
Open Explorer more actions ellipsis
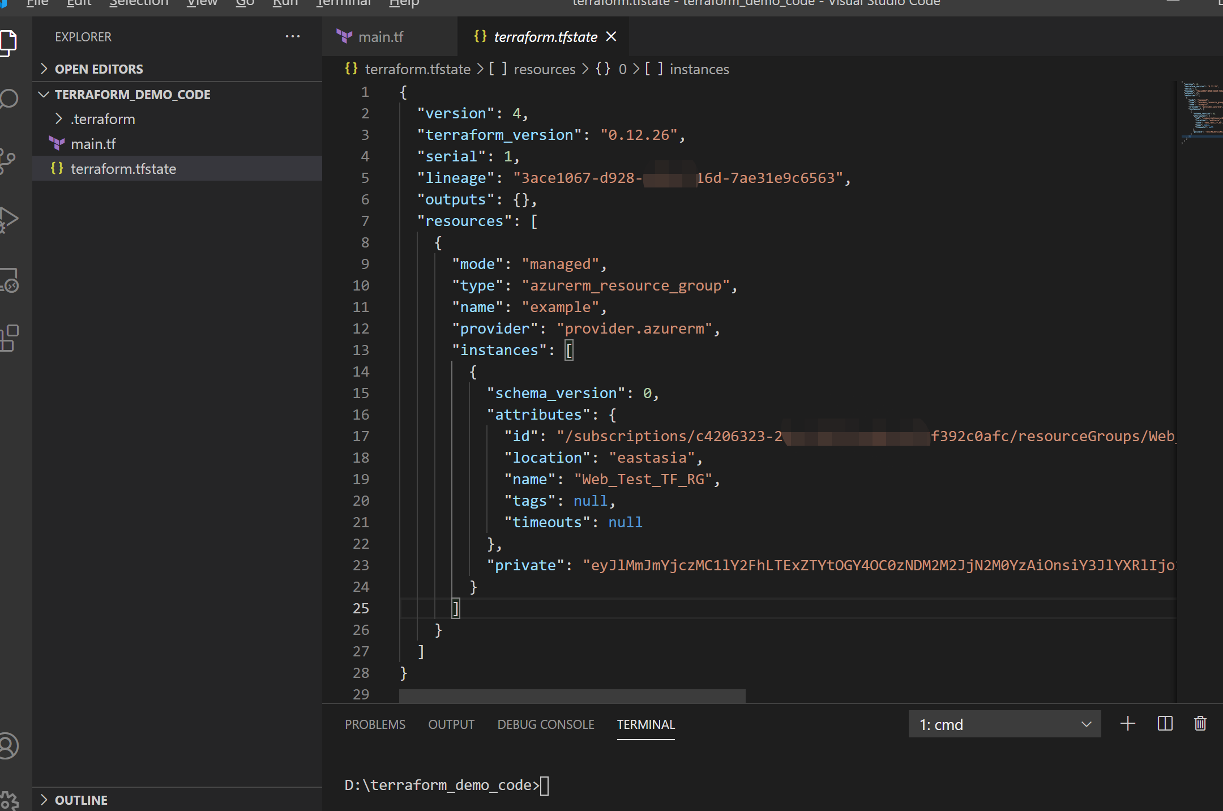click(x=292, y=37)
